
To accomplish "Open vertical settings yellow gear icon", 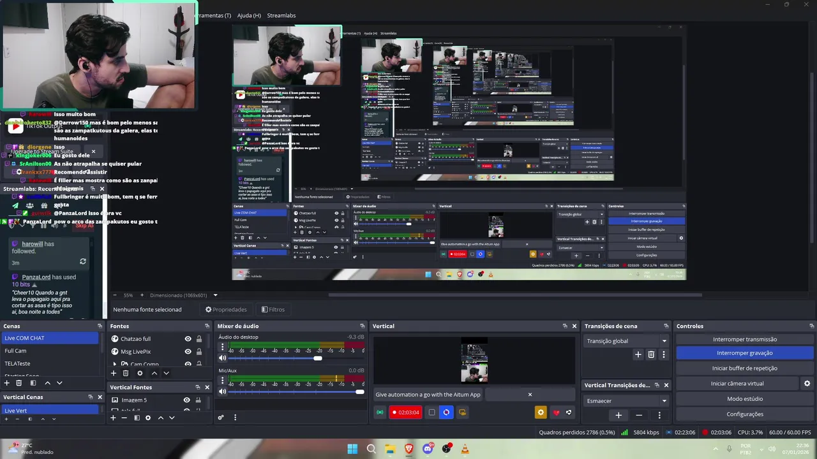I will (541, 412).
